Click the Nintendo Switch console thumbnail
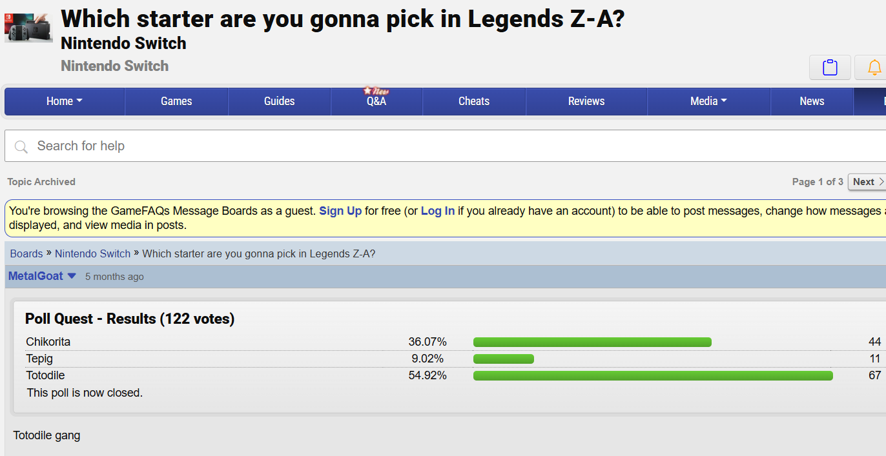The height and width of the screenshot is (456, 886). 28,26
